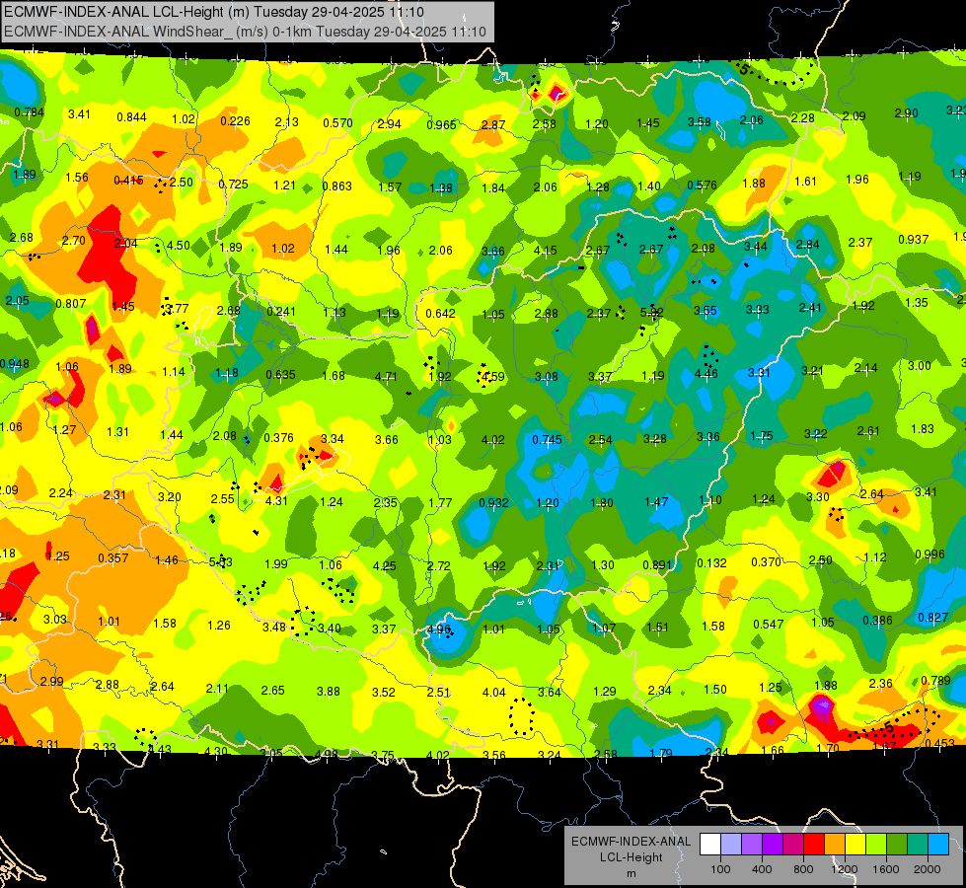The width and height of the screenshot is (966, 888).
Task: Click the wind shear value 0.789
Action: click(x=935, y=681)
